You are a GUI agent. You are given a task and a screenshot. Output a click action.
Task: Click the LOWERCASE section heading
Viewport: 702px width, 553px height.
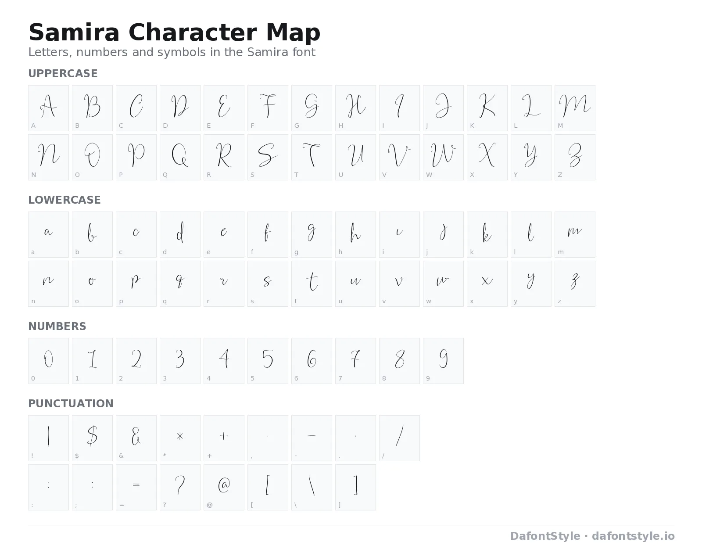64,200
